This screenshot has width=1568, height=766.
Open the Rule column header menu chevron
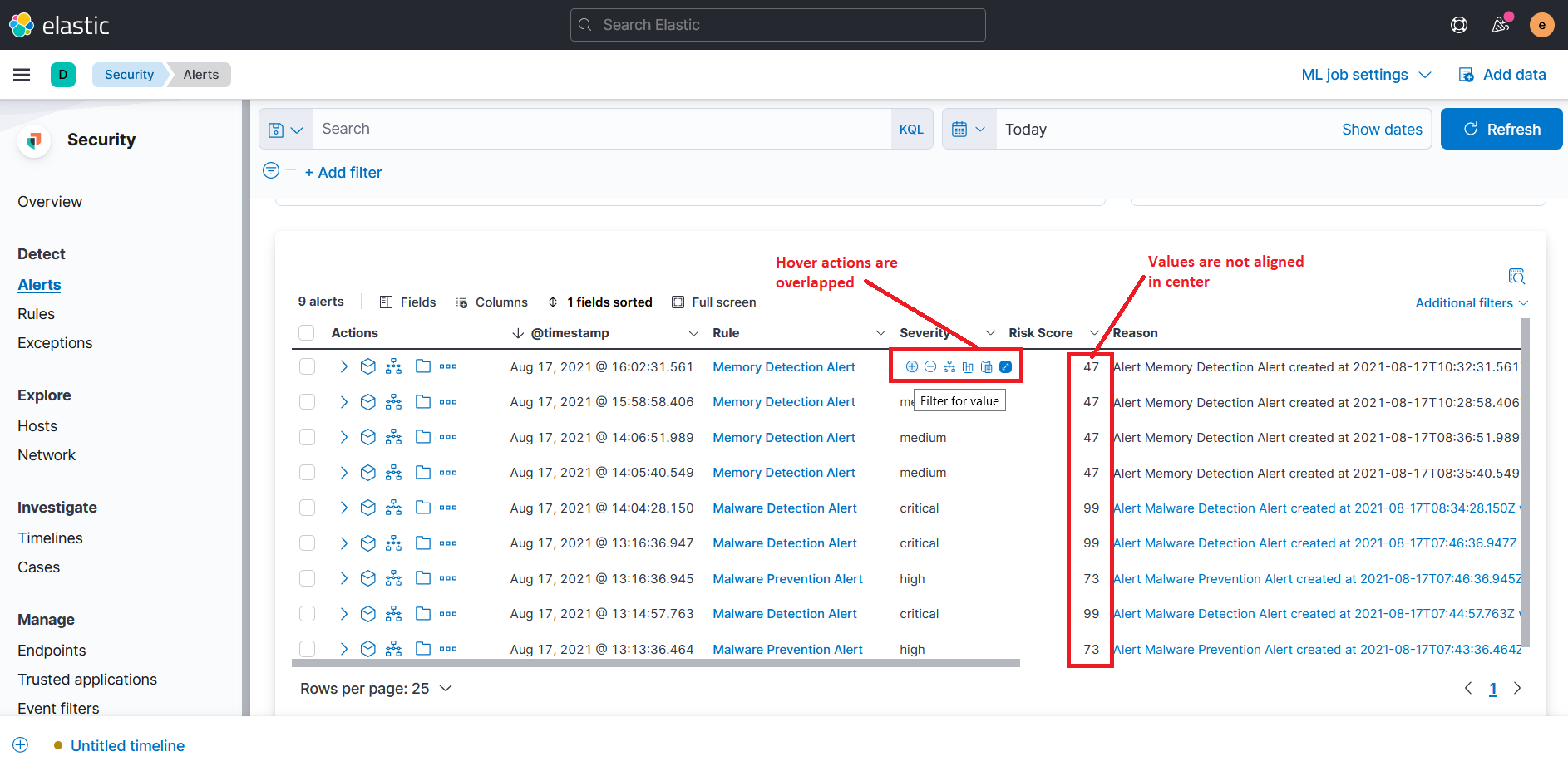[x=880, y=333]
